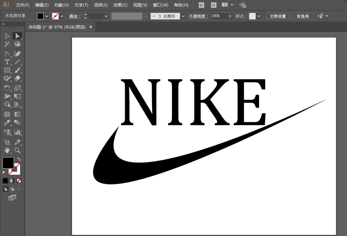Choose the Rotate tool
347x236 pixels.
click(7, 88)
